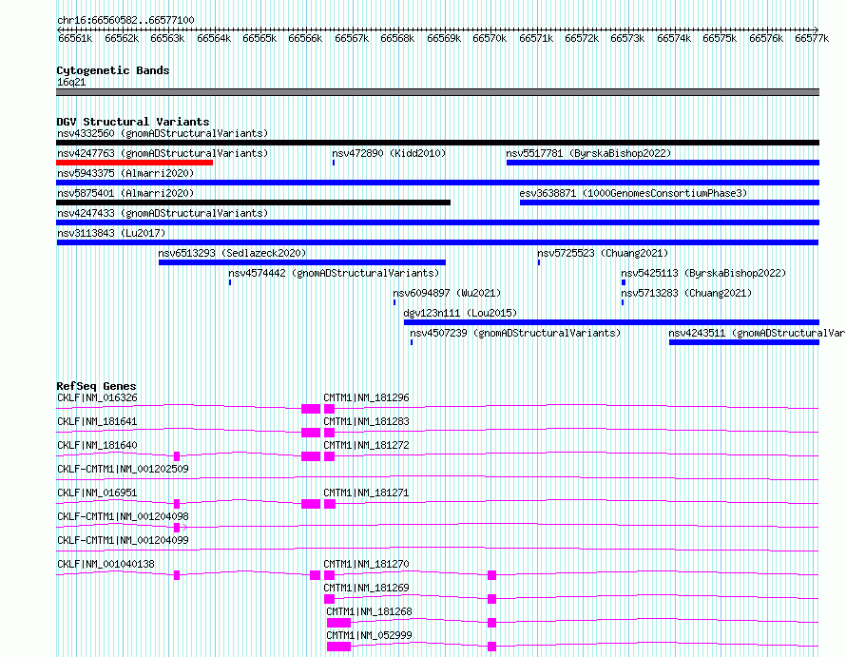
Task: Open nsv472890 (Kidd2010) variant label
Action: [x=389, y=153]
